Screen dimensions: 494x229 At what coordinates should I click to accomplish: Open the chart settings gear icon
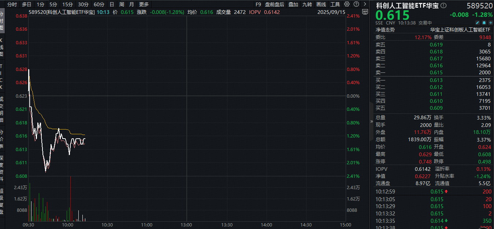[347, 4]
